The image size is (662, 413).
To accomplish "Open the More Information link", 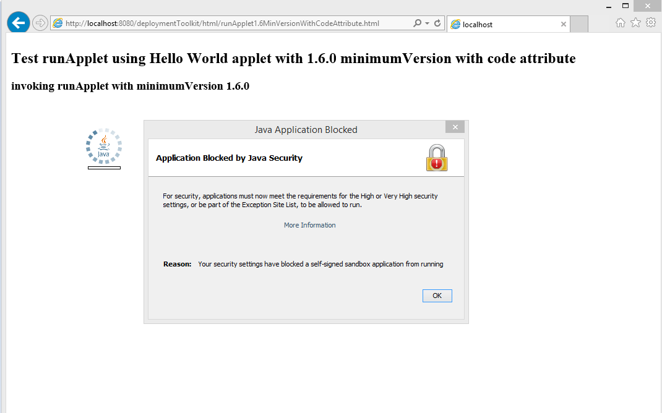I will tap(309, 225).
